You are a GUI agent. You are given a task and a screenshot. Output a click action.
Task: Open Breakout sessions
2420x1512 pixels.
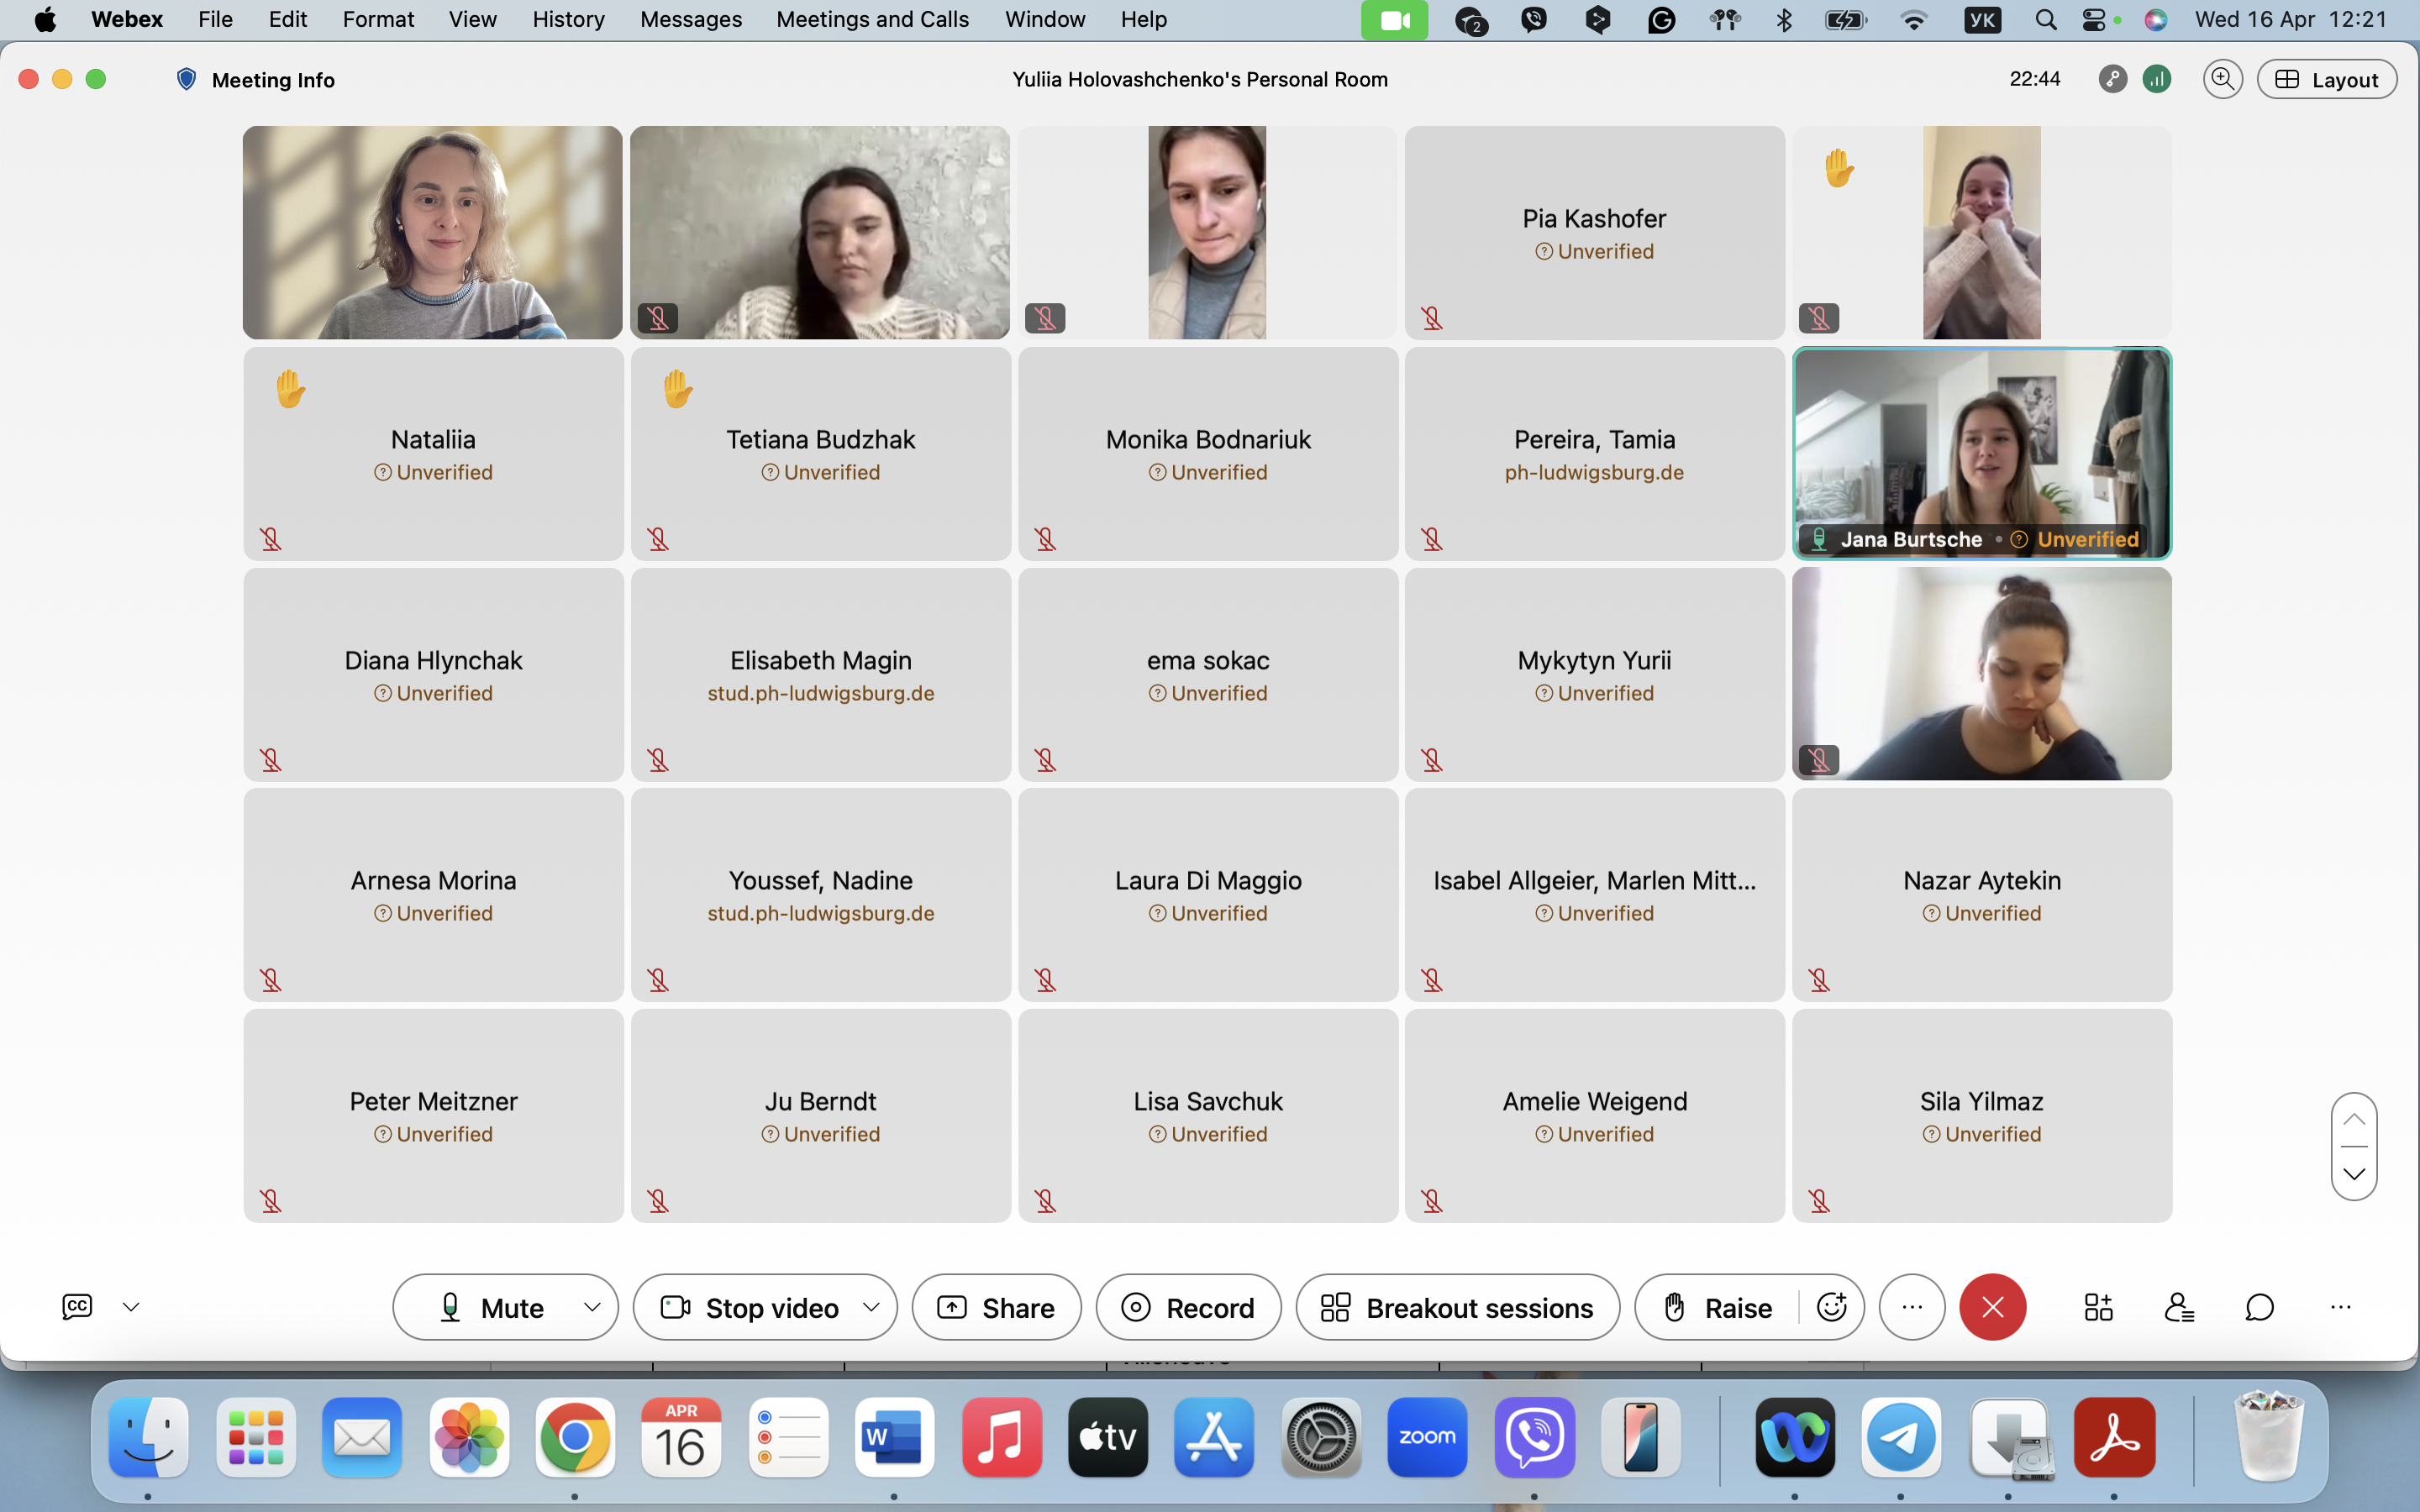[1457, 1307]
